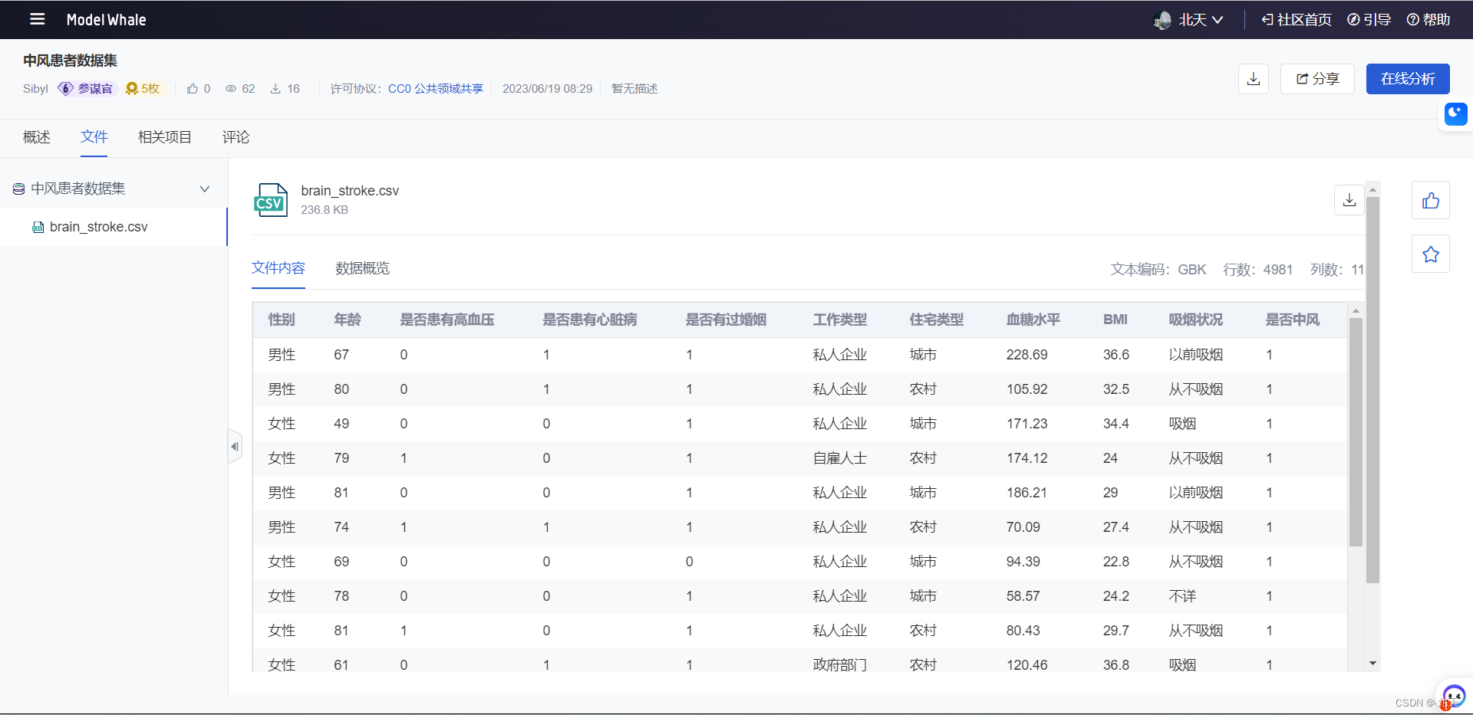Switch to the 数据概览 tab

[362, 268]
